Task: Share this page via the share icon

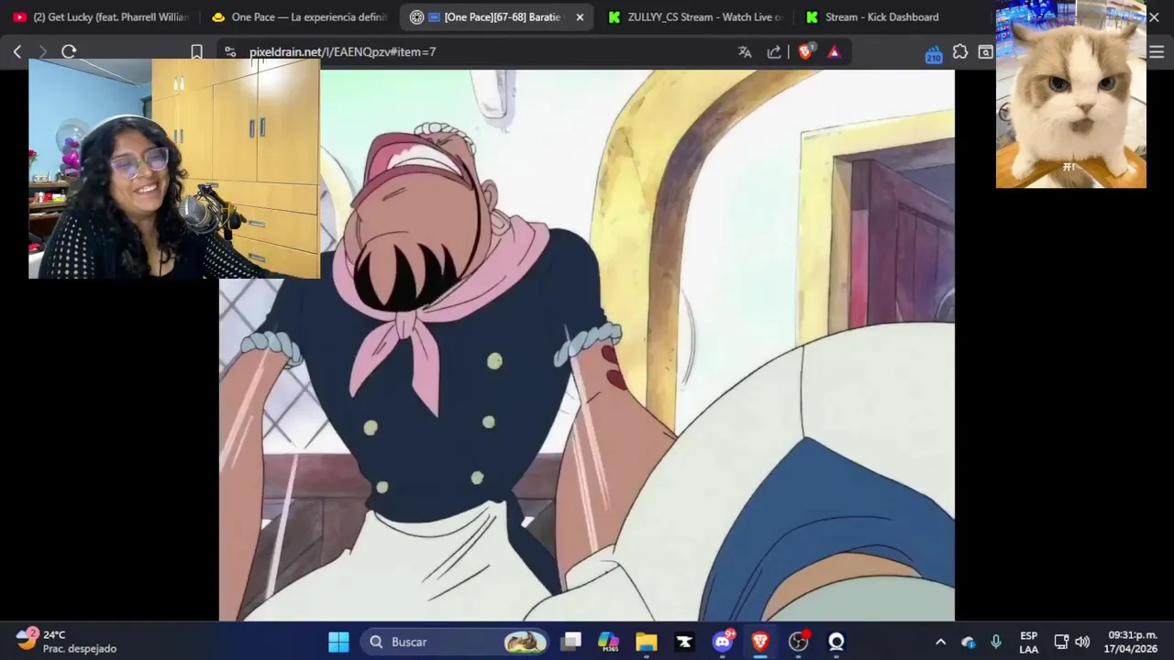Action: [x=774, y=52]
